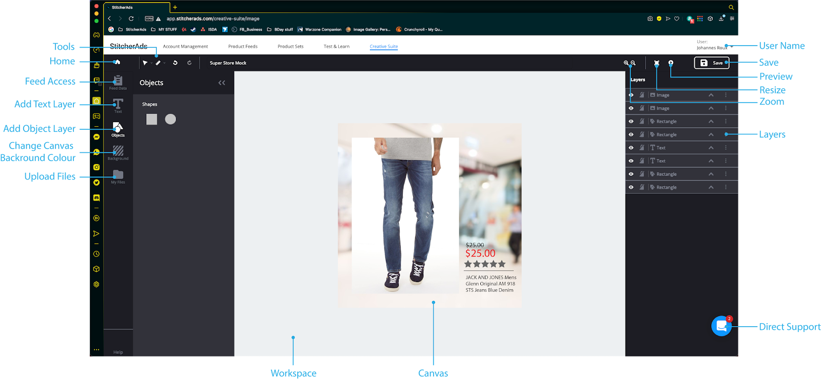Viewport: 821px width, 379px height.
Task: Hide the second Rectangle layer
Action: coord(631,134)
